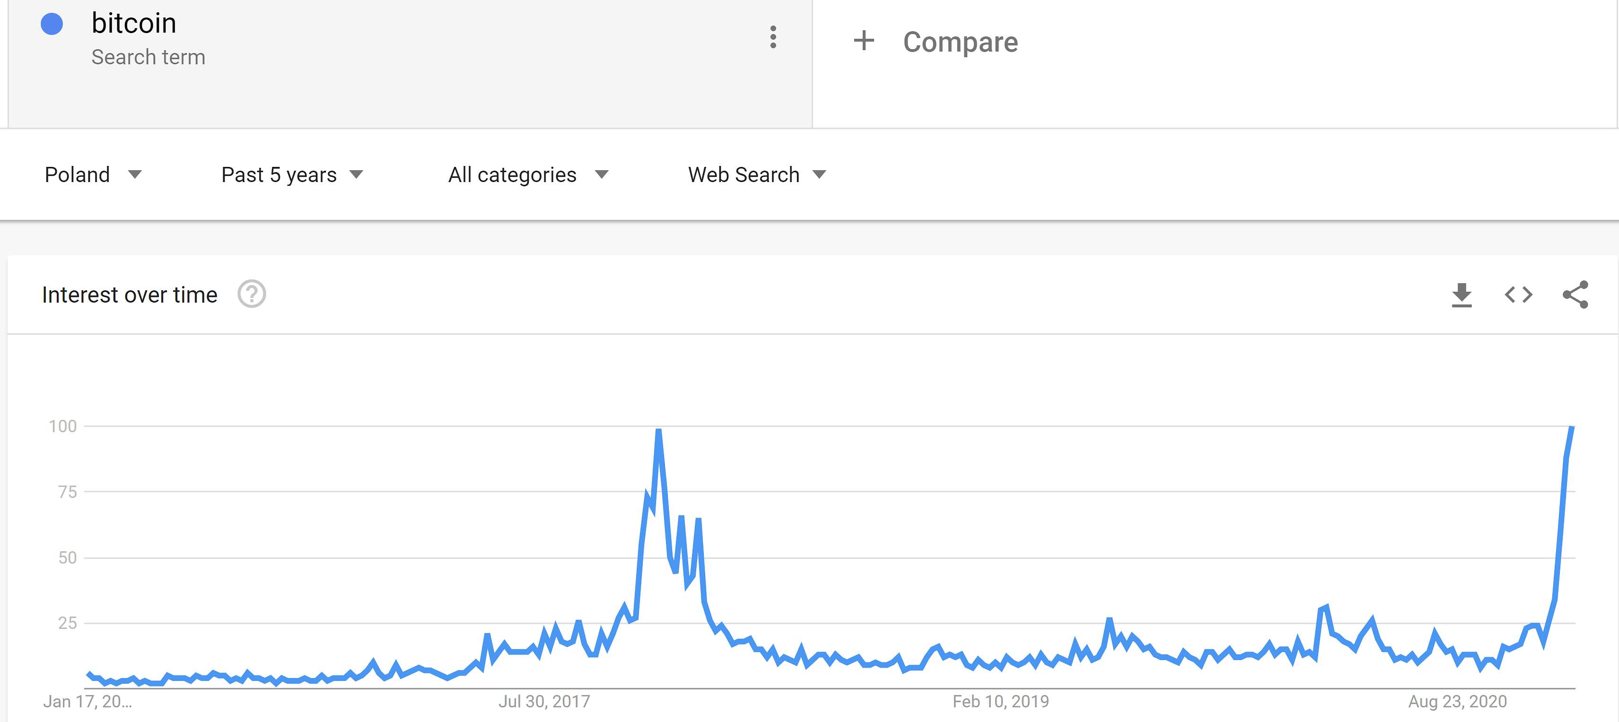The height and width of the screenshot is (722, 1619).
Task: Open the Web Search type dropdown
Action: (x=757, y=174)
